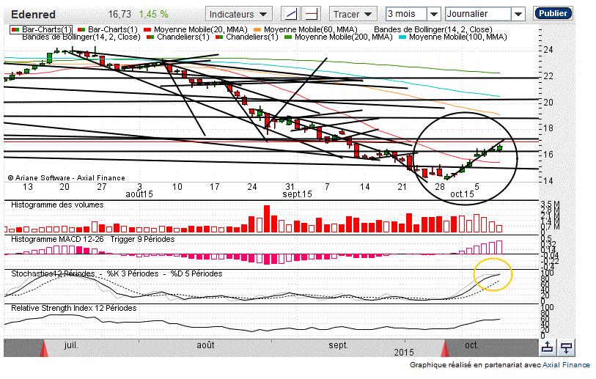596x379 pixels.
Task: Open the Indicateurs dropdown menu
Action: [238, 14]
